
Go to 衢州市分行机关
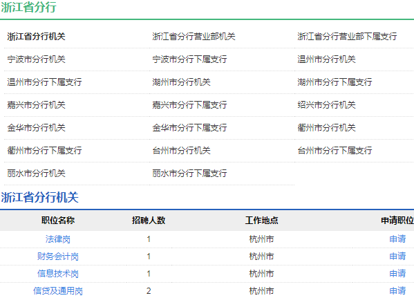pyautogui.click(x=326, y=128)
